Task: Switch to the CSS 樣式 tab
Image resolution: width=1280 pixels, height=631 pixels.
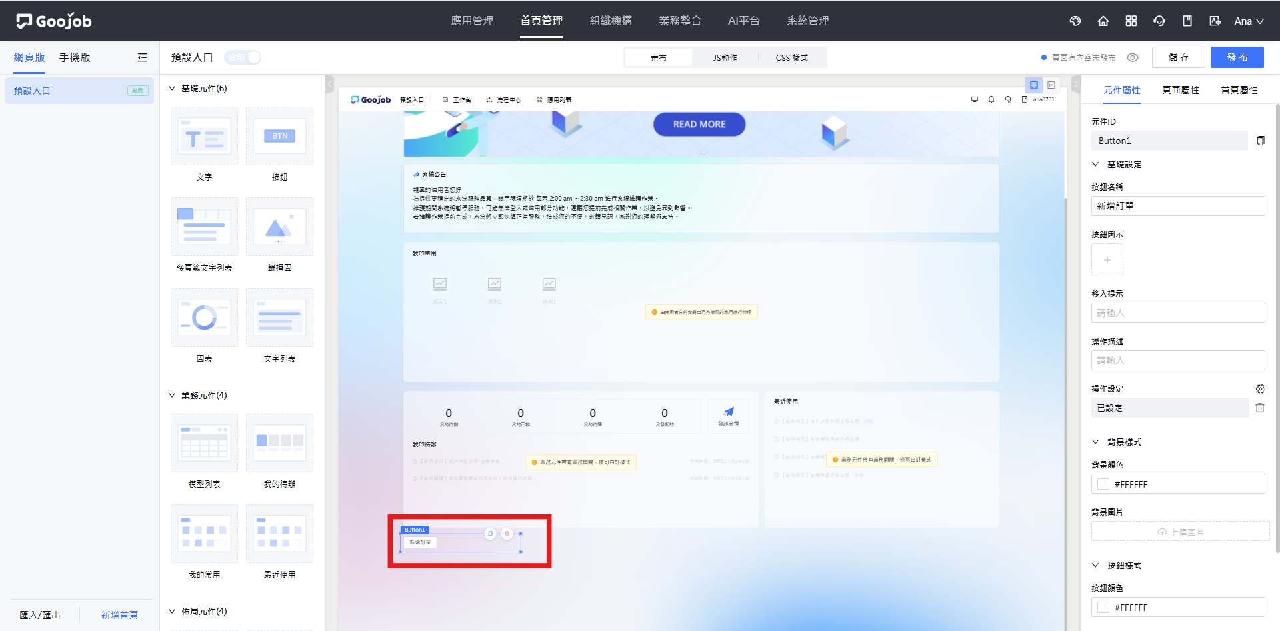Action: (792, 58)
